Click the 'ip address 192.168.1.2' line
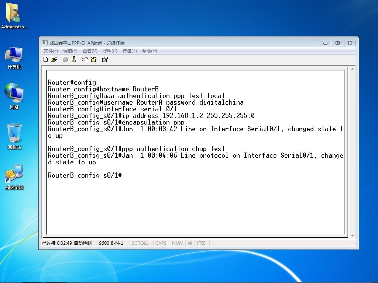 151,116
